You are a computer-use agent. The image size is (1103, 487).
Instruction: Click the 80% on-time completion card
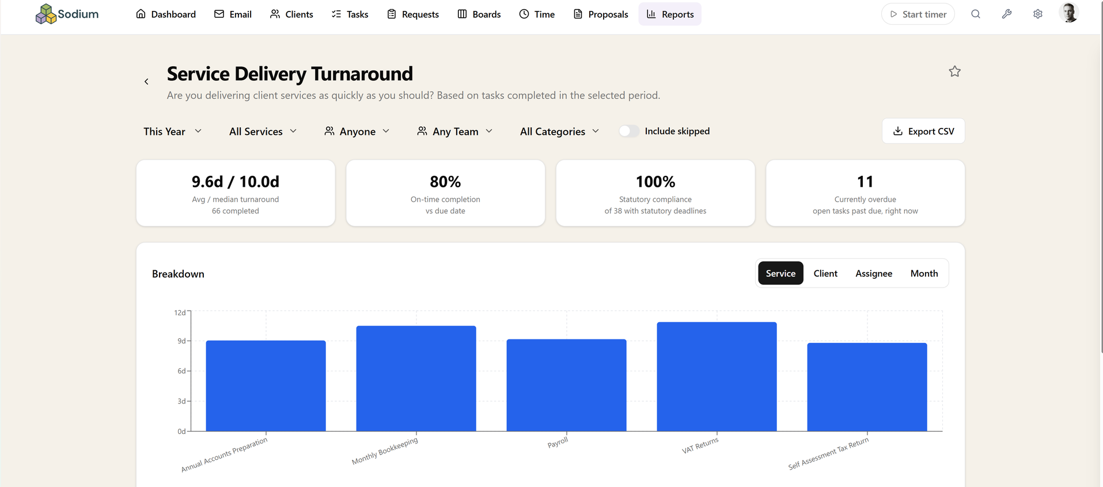445,193
